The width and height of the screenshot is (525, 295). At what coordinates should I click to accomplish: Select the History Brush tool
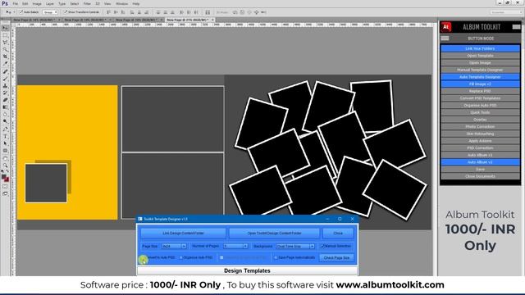[5, 93]
